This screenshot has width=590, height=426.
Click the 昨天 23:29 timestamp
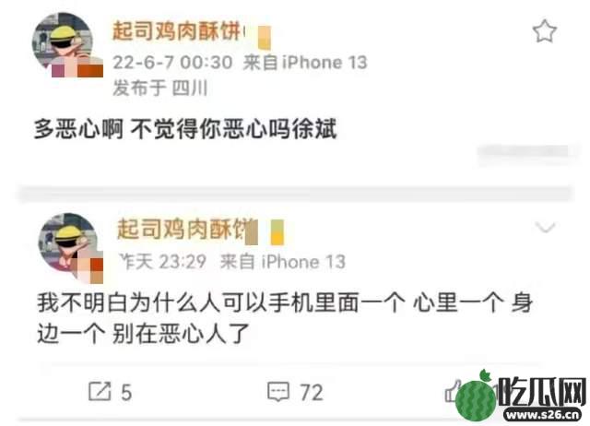pyautogui.click(x=163, y=262)
